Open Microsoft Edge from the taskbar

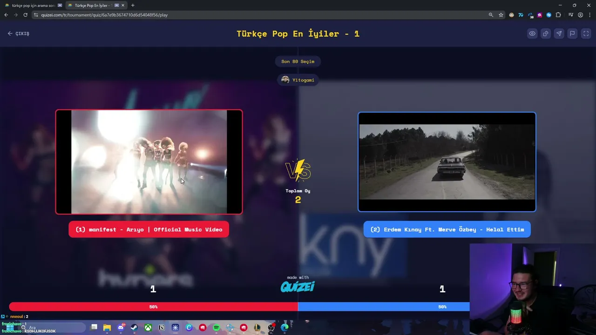(284, 328)
